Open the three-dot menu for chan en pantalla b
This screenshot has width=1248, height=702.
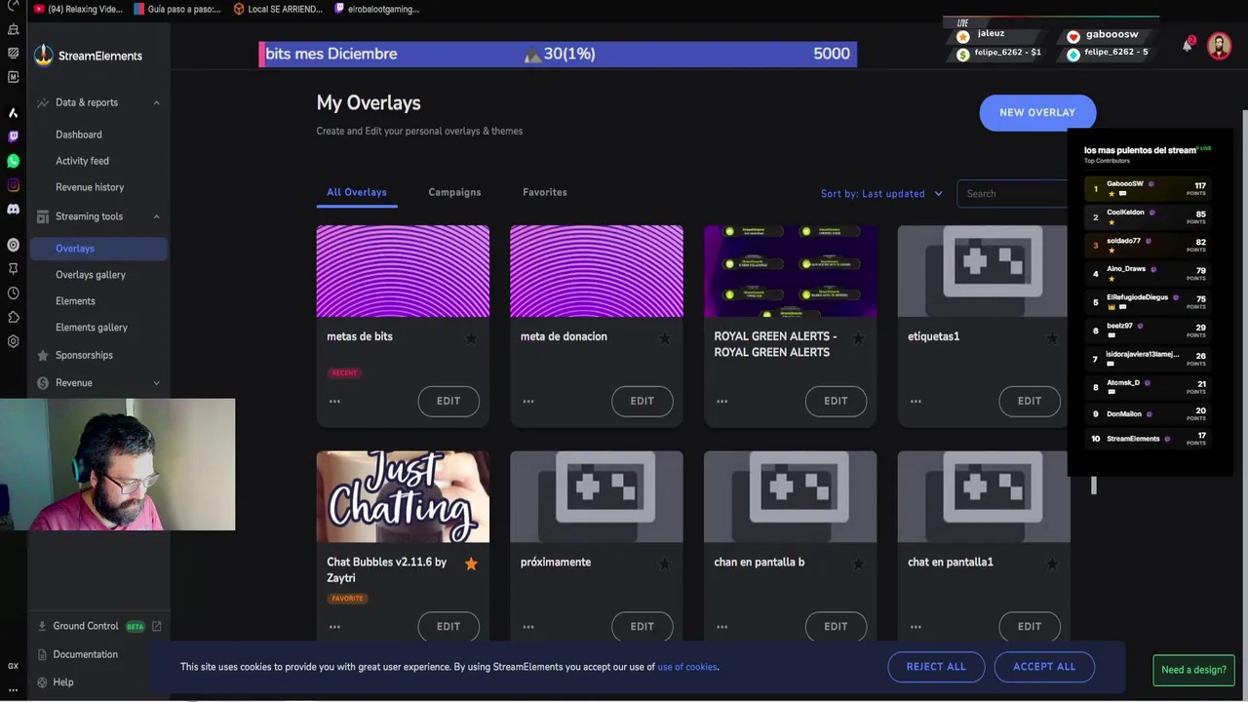pos(721,627)
